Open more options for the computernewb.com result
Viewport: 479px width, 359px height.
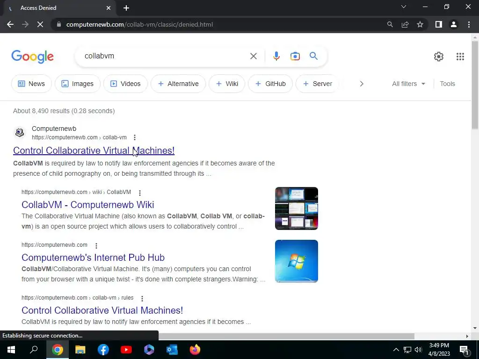pyautogui.click(x=96, y=245)
